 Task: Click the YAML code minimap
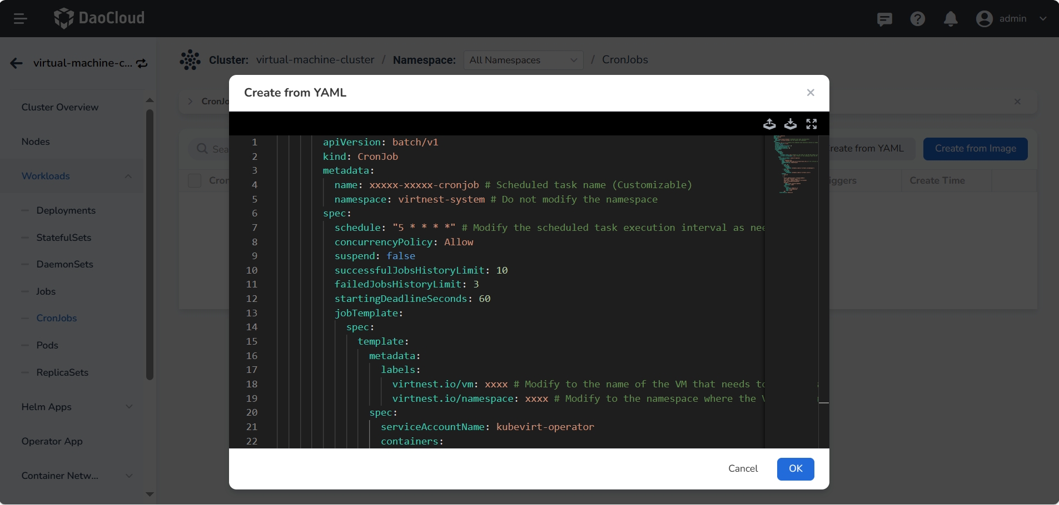pos(794,164)
